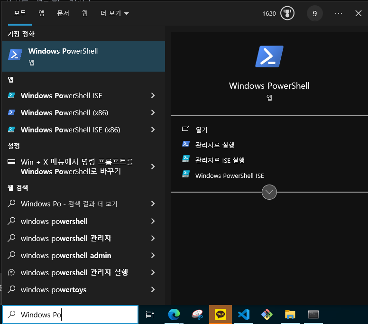368x324 pixels.
Task: Open Windows PowerShell best match result
Action: 83,56
